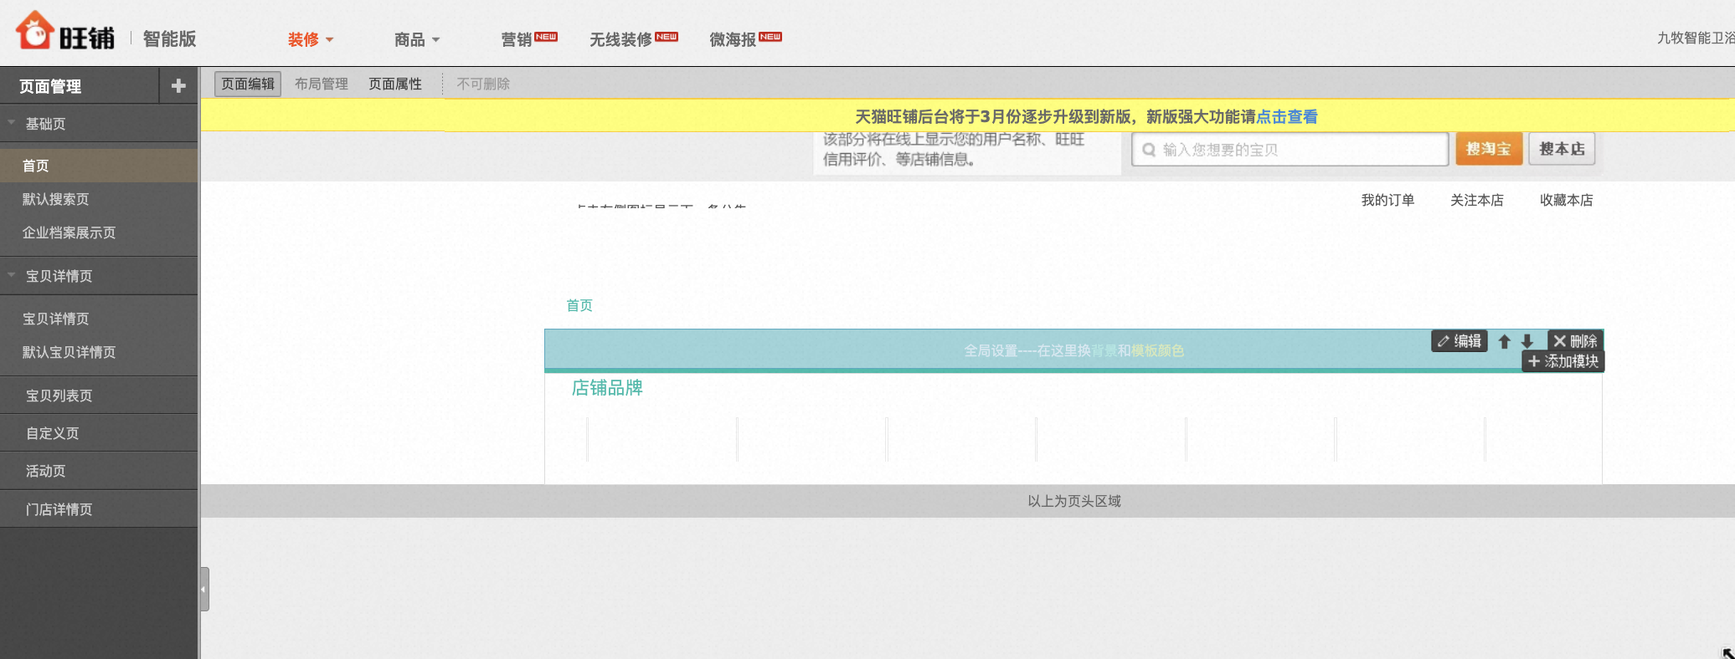Click the search magnifier icon
This screenshot has width=1735, height=659.
point(1149,150)
